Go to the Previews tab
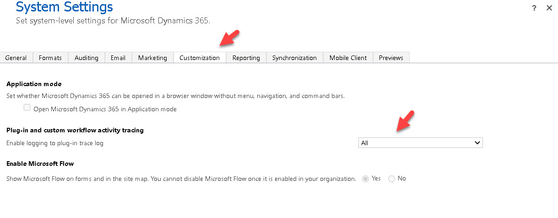This screenshot has height=218, width=558. coord(391,58)
